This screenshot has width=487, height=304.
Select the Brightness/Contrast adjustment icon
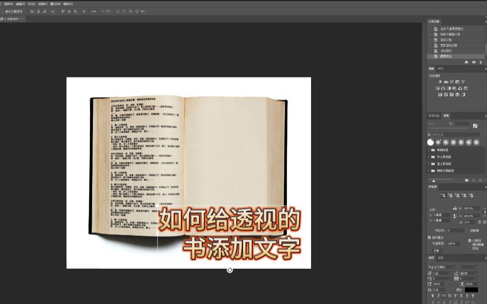pyautogui.click(x=440, y=82)
